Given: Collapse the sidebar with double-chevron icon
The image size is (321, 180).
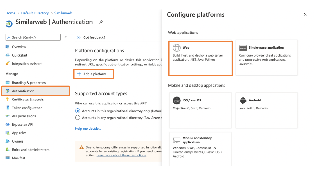Looking at the screenshot, I should tap(65, 37).
